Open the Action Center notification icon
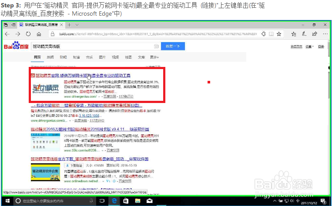Viewport: 332px width, 206px height. click(x=323, y=201)
